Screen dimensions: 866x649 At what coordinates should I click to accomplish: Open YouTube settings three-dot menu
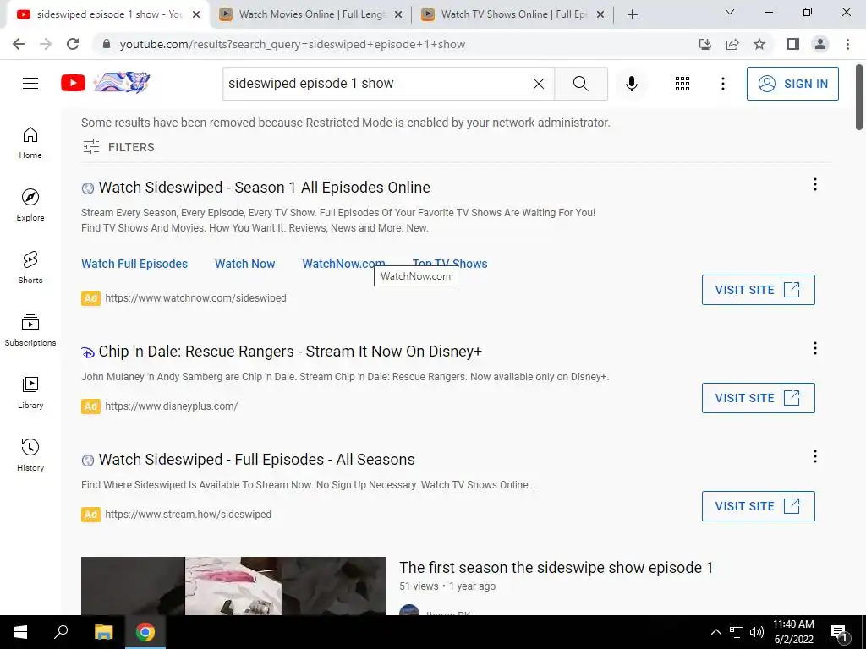(x=722, y=84)
